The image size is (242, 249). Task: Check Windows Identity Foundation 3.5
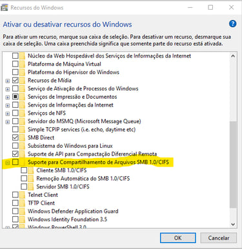click(x=15, y=219)
